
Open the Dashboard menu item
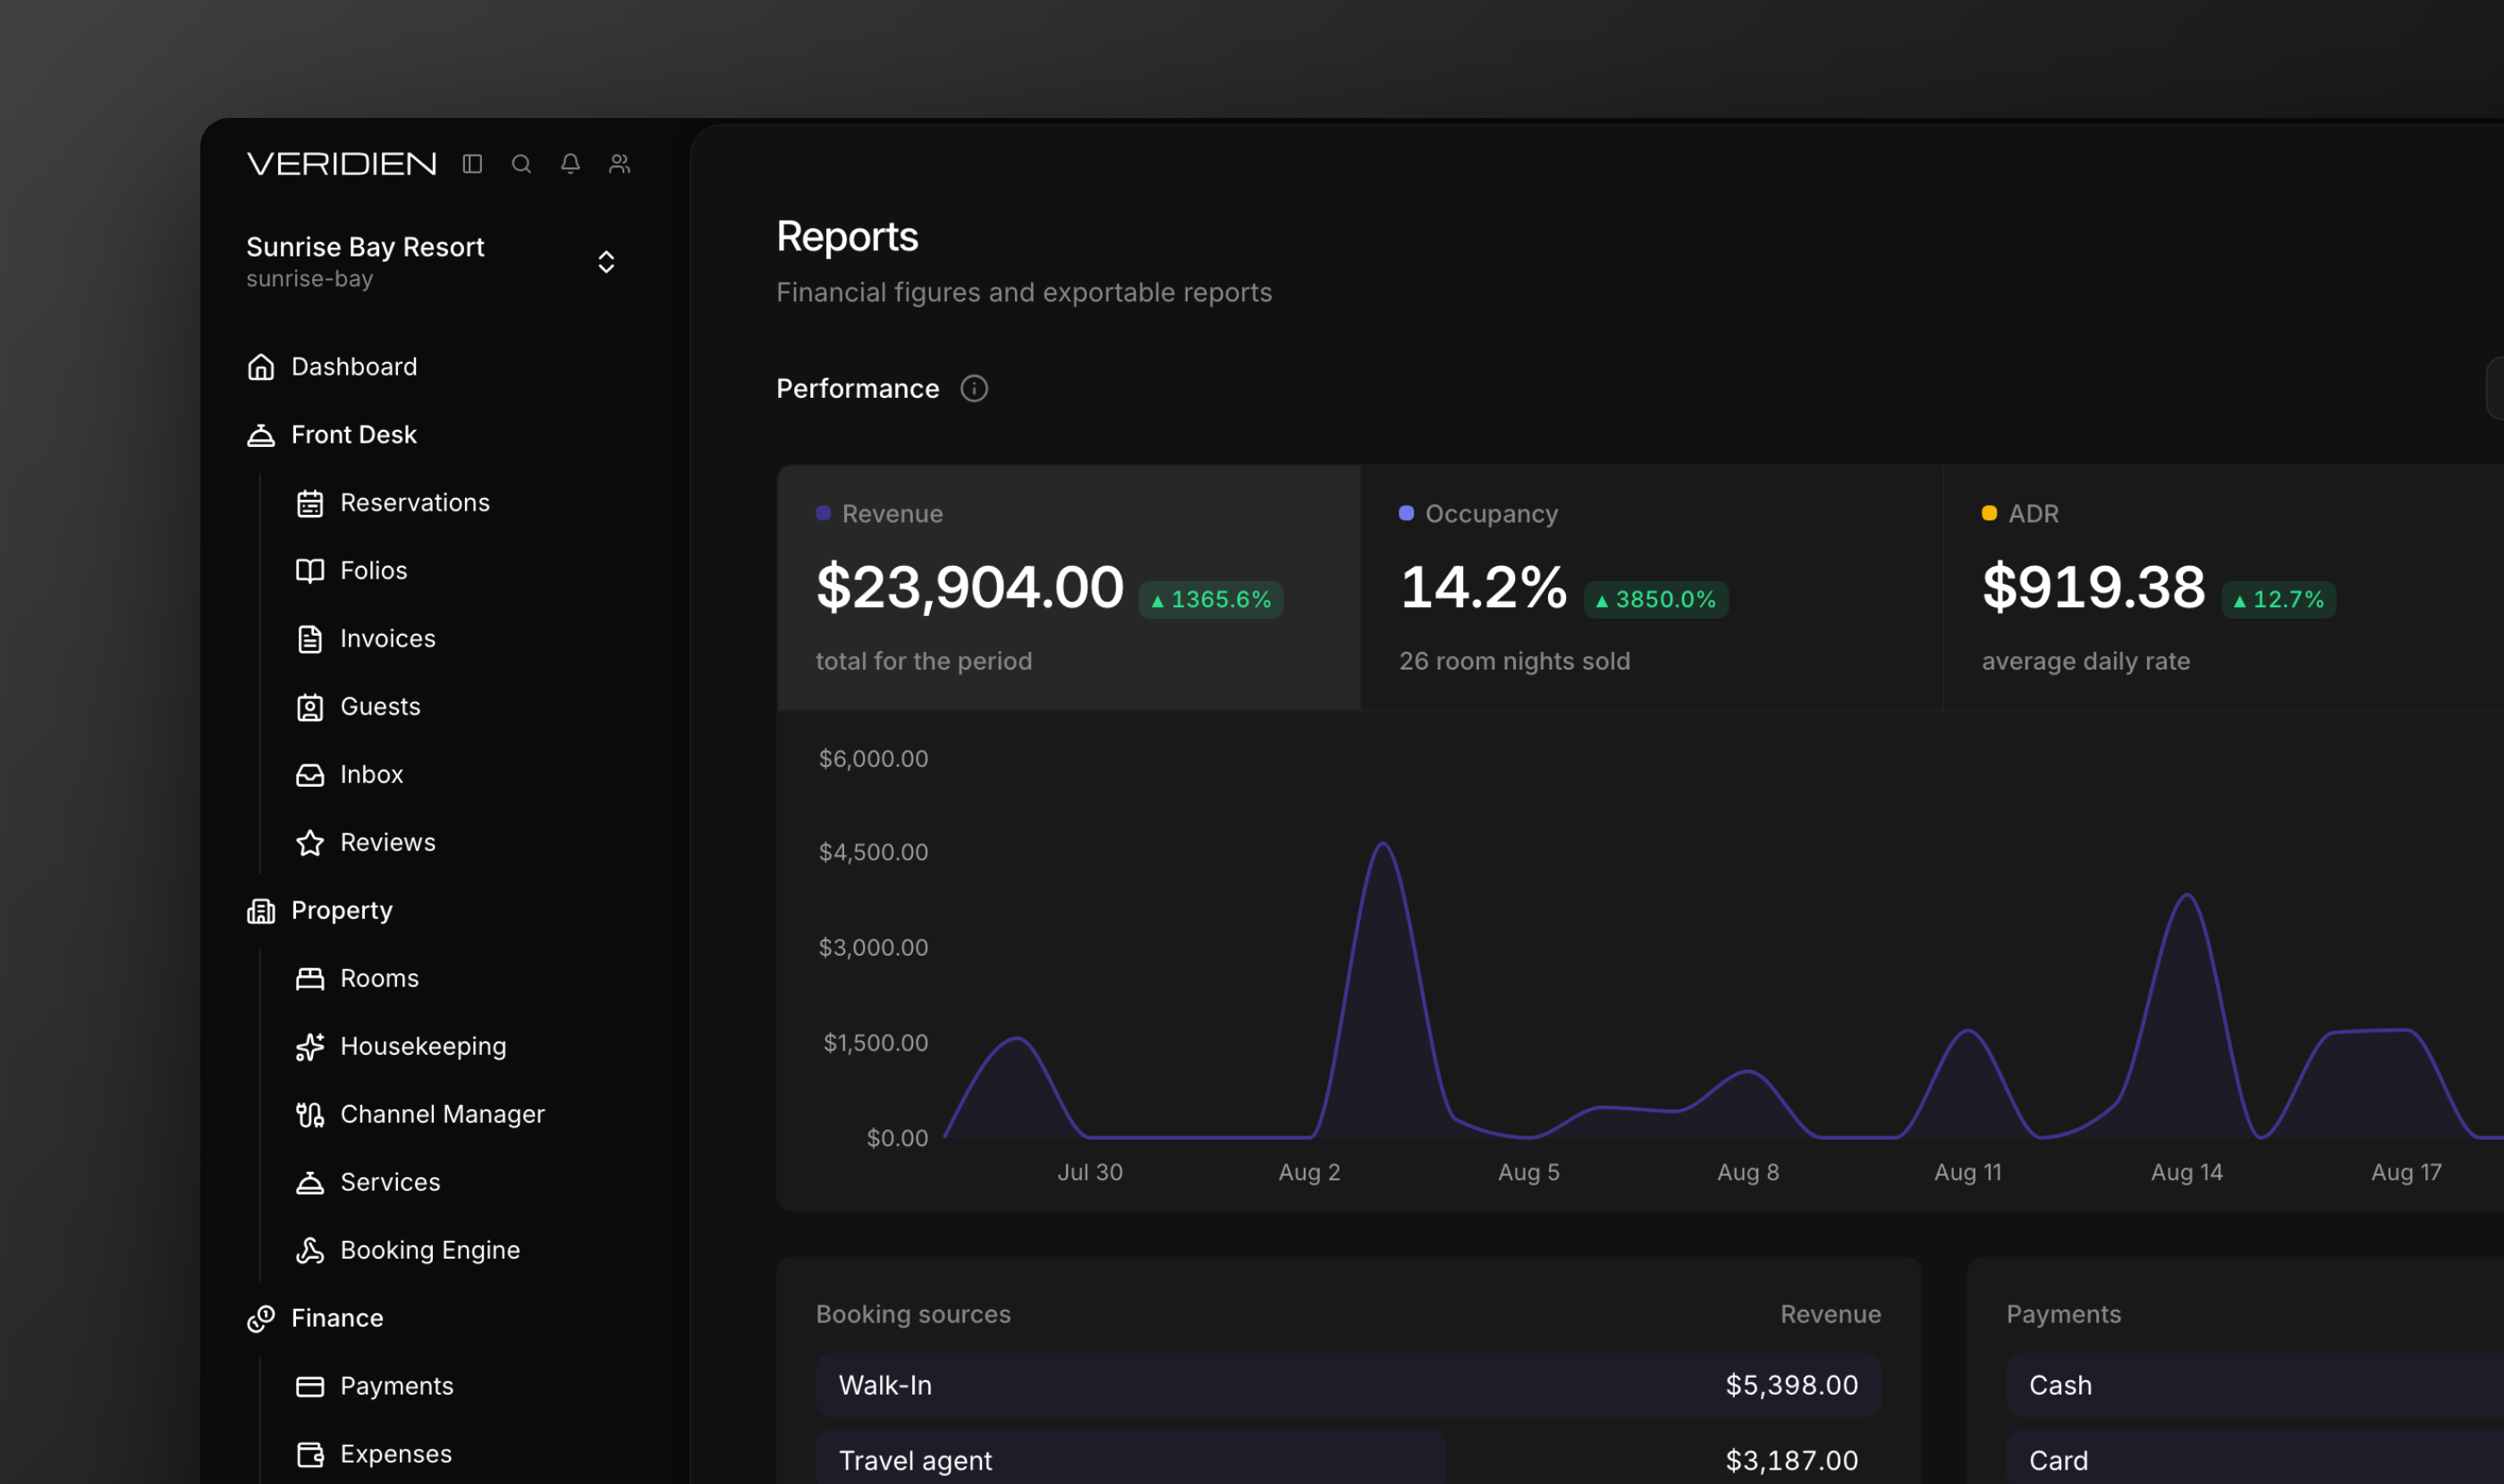click(354, 367)
